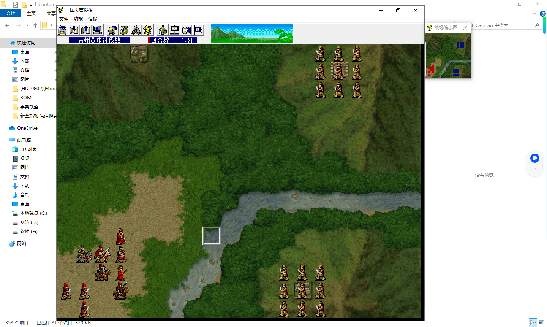This screenshot has height=327, width=547.
Task: Open the 文件 menu in the game window
Action: 64,19
